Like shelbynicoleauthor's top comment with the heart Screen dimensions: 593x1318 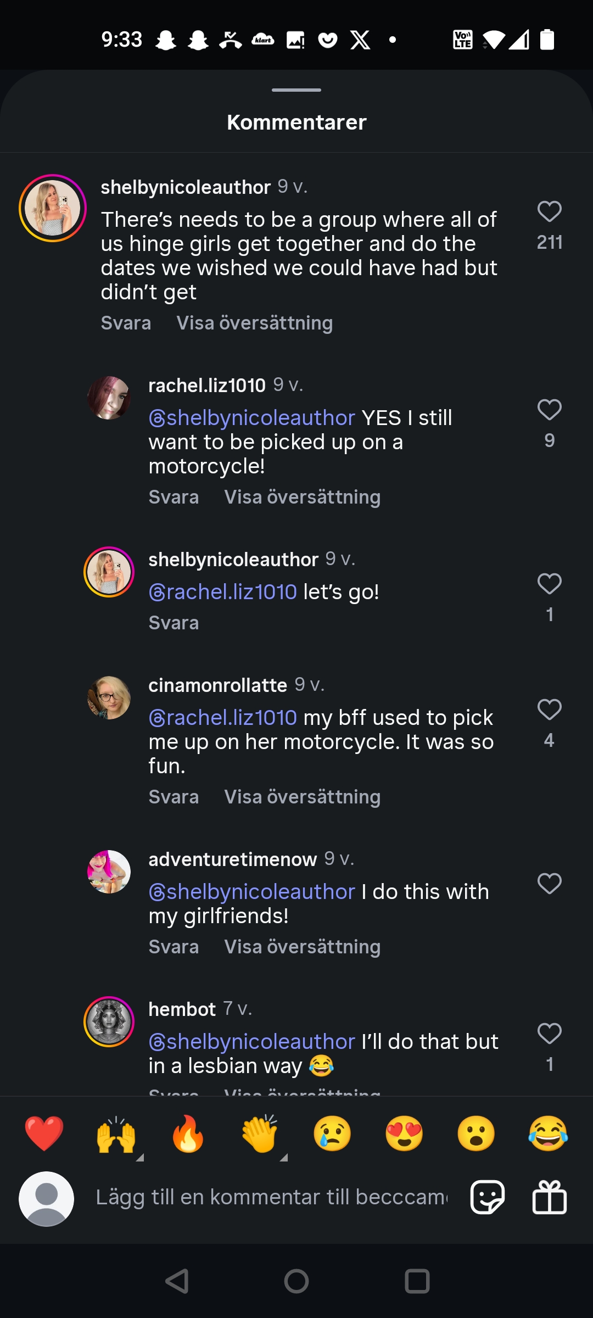549,212
